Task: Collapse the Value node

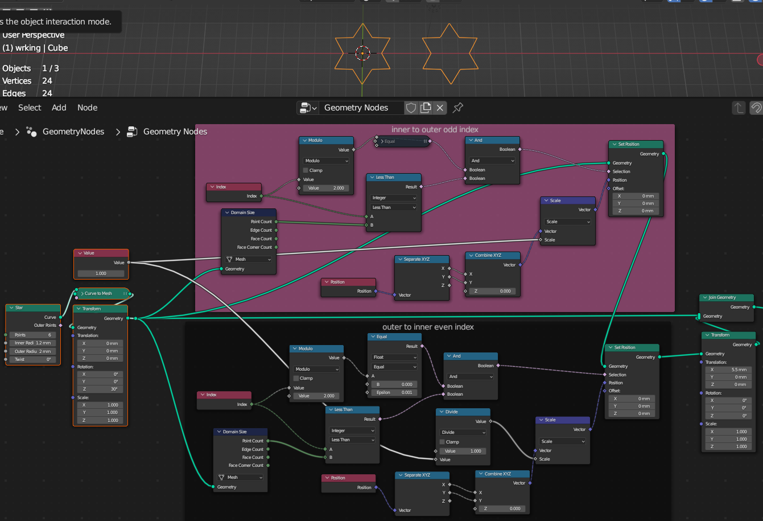Action: pyautogui.click(x=80, y=253)
